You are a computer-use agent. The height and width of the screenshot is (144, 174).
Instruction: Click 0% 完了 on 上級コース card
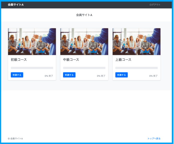point(153,76)
